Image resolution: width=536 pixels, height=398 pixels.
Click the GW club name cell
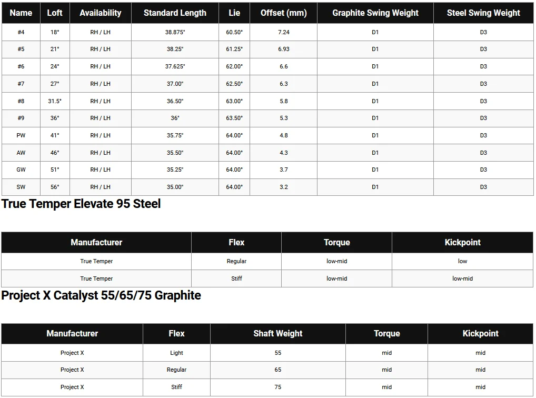(21, 170)
